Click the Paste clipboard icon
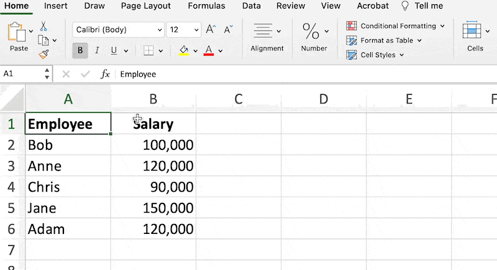 point(17,32)
